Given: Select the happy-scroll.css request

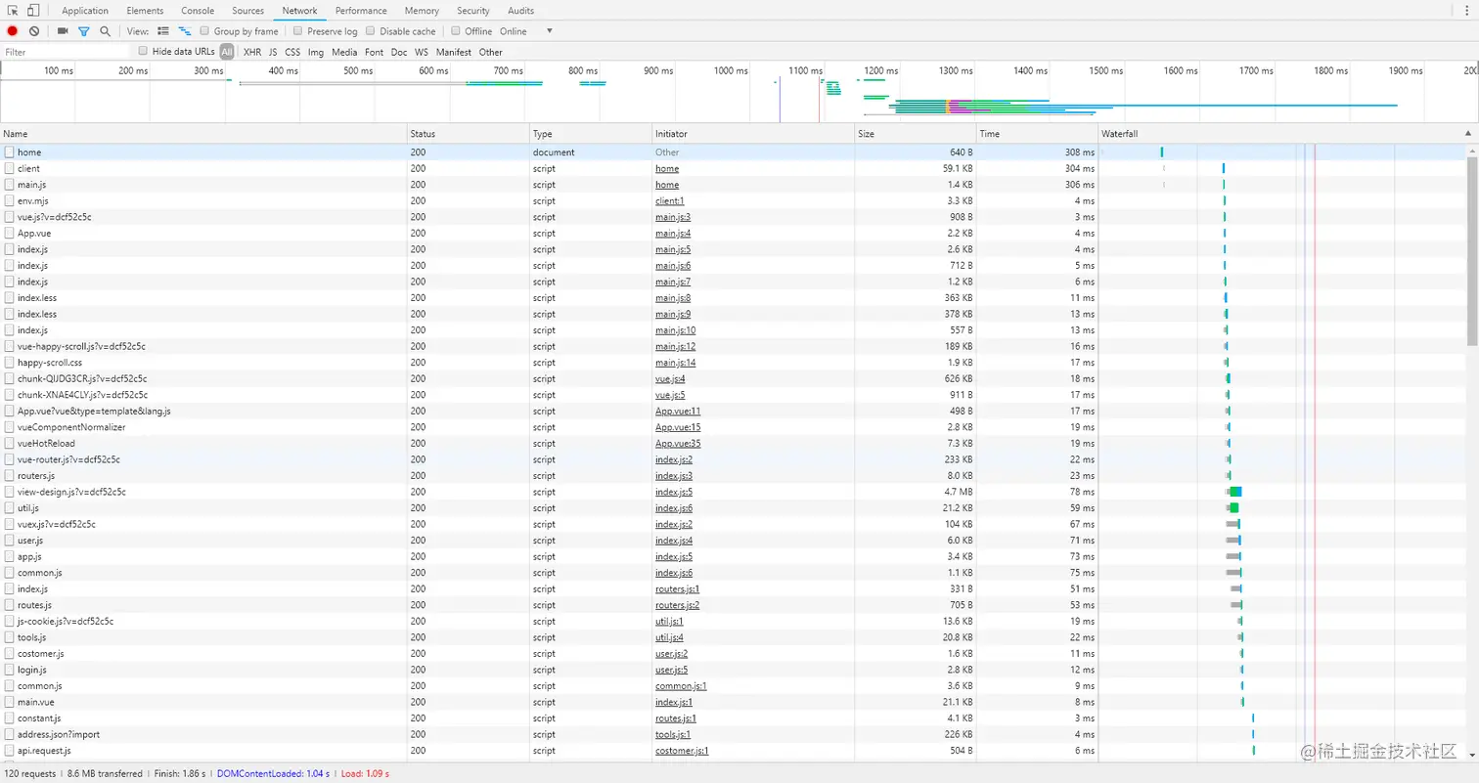Looking at the screenshot, I should pyautogui.click(x=734, y=363).
